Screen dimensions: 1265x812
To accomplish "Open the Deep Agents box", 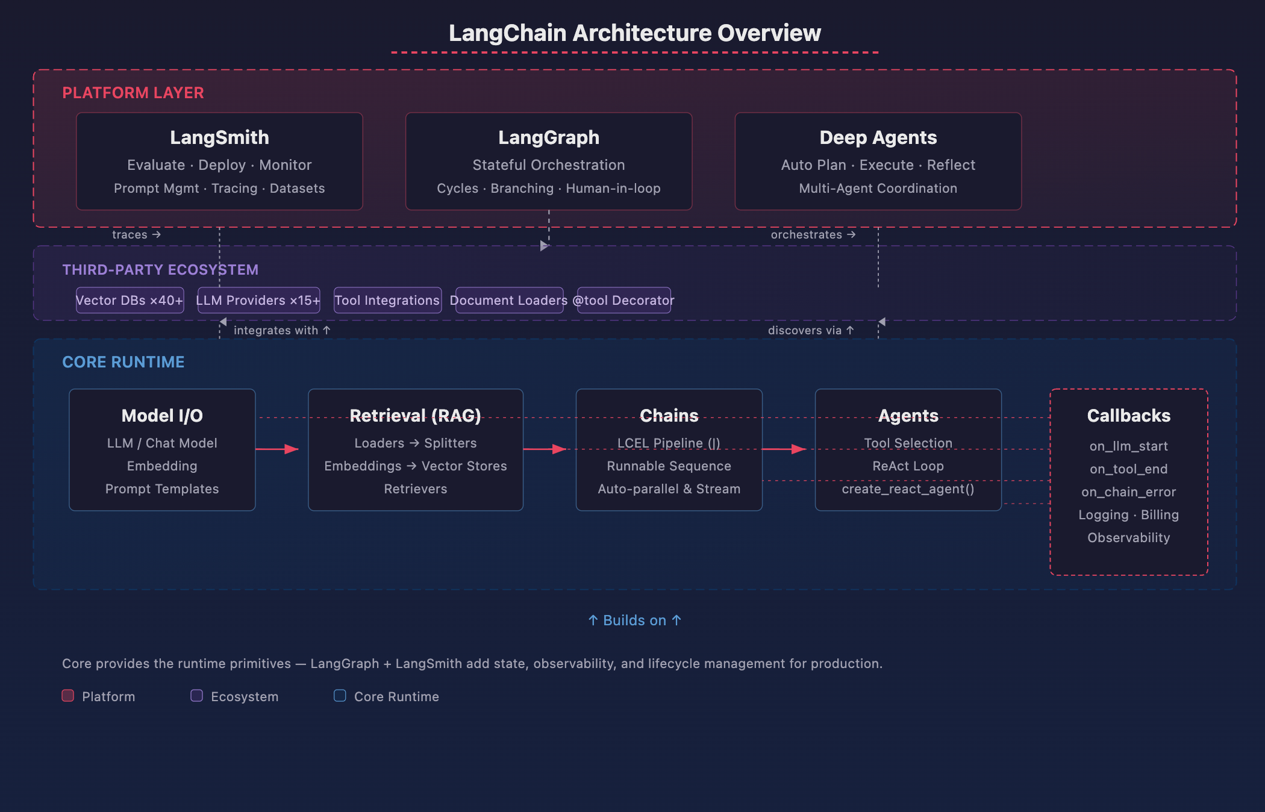I will tap(878, 161).
